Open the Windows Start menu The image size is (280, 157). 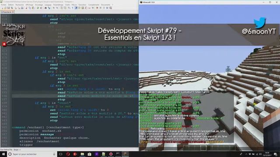3,154
